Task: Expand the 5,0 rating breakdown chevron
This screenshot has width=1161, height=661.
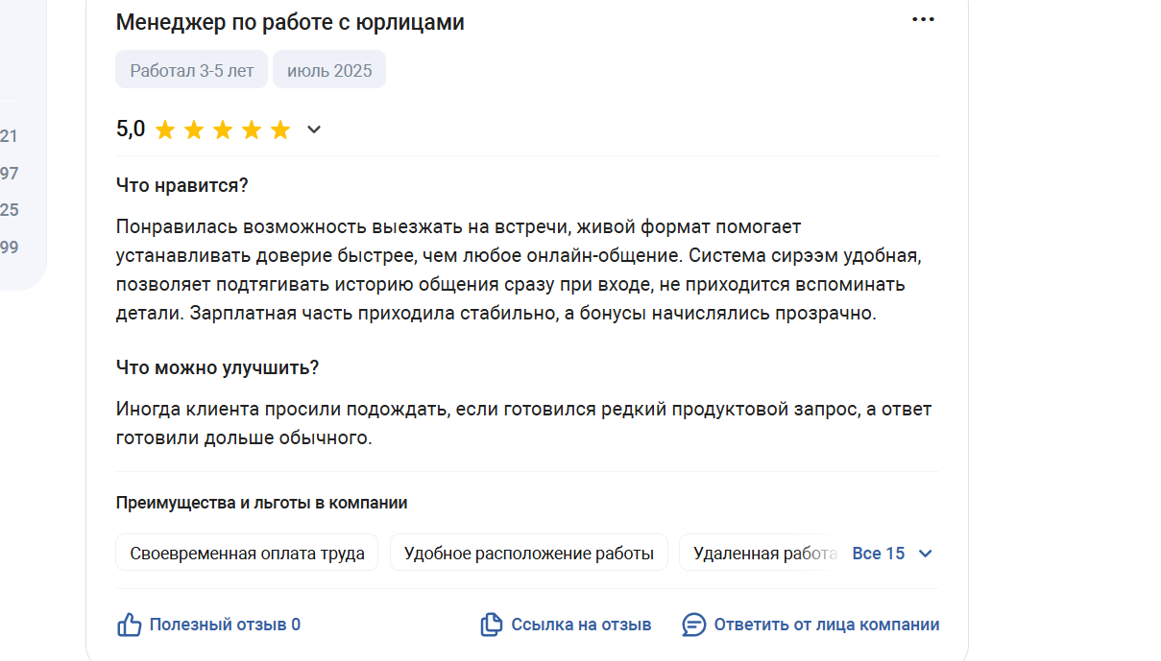Action: coord(314,130)
